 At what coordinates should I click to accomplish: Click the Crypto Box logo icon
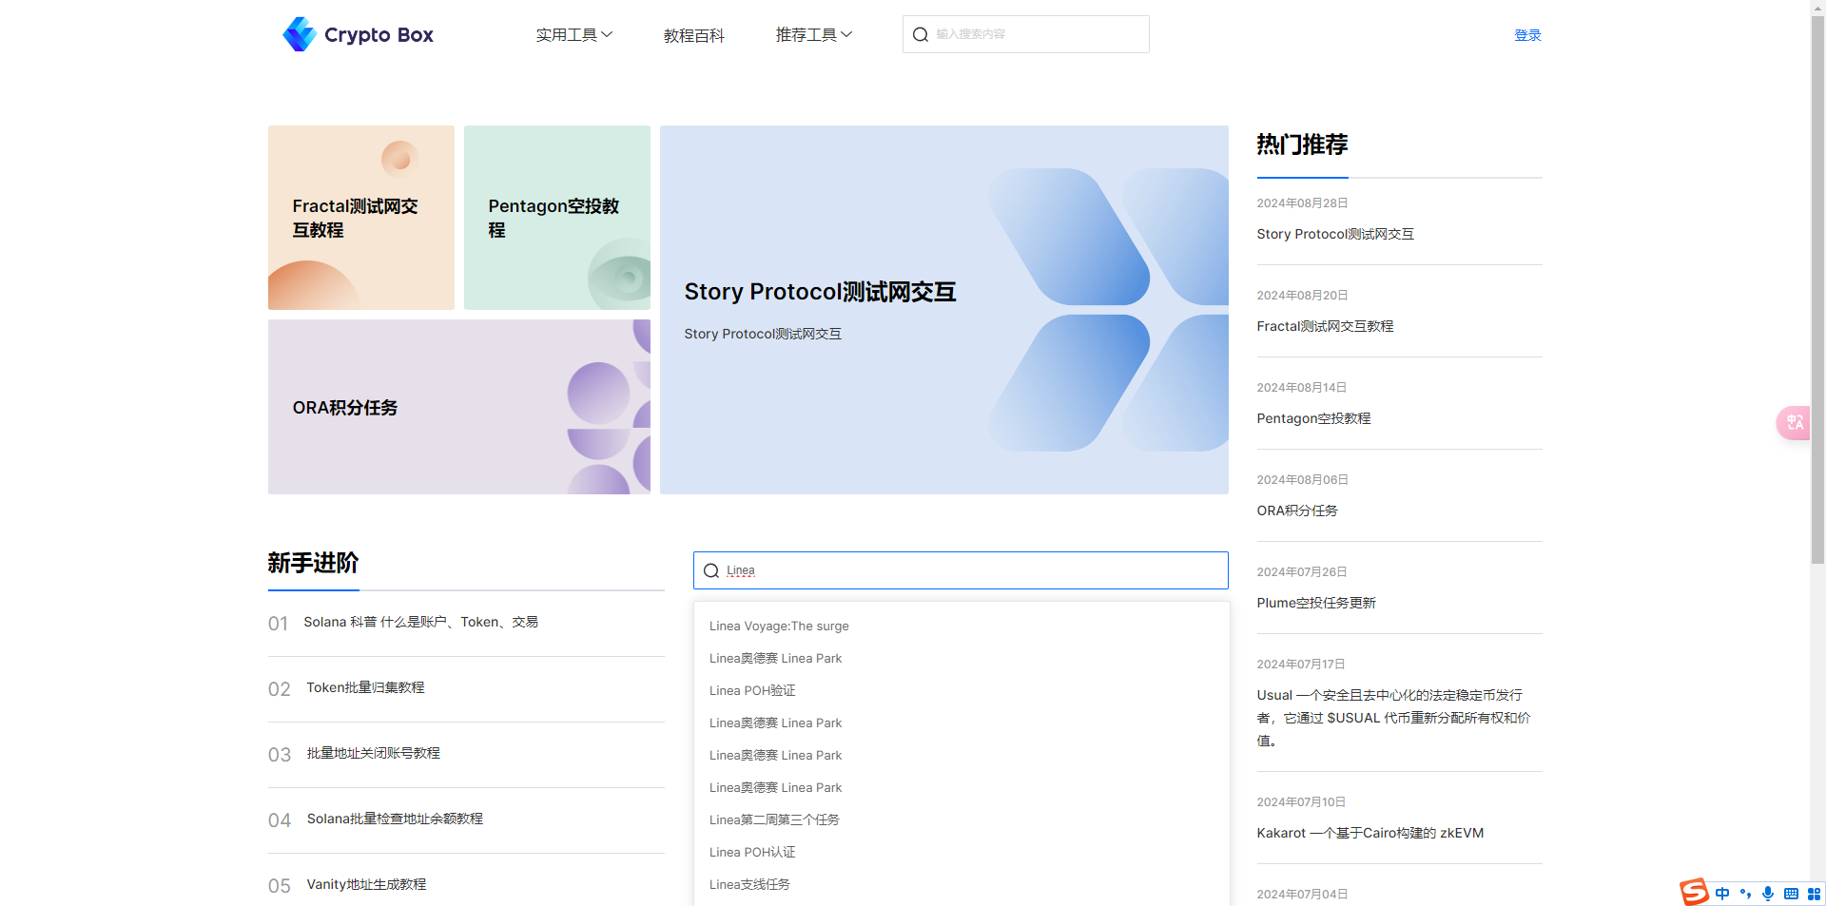point(300,34)
